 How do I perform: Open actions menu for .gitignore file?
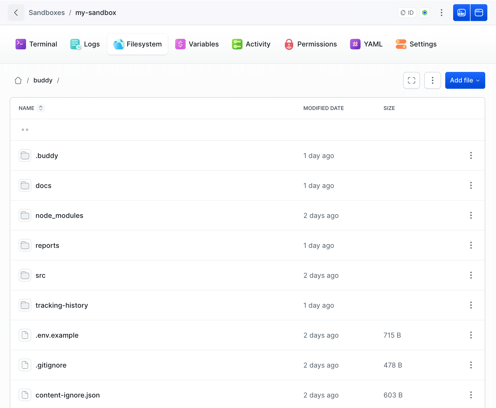click(x=471, y=365)
